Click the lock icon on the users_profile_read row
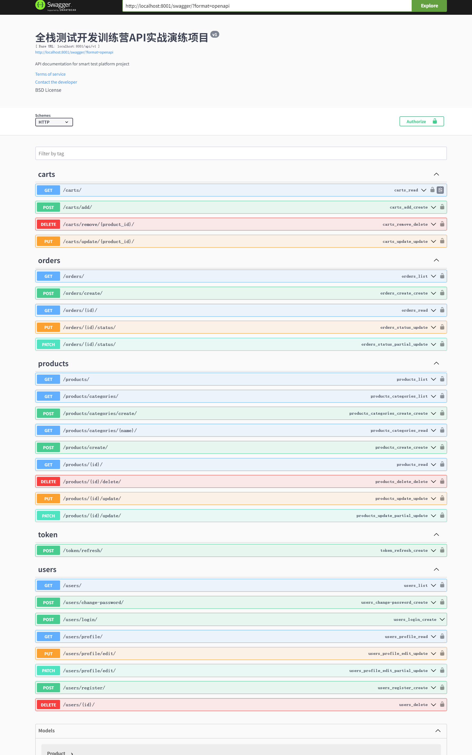472x755 pixels. click(x=442, y=636)
